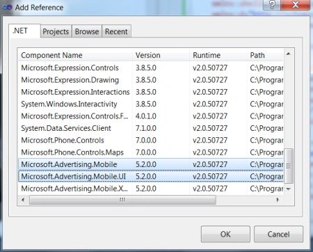
Task: Click the horizontal scrollbar right arrow
Action: pyautogui.click(x=278, y=200)
